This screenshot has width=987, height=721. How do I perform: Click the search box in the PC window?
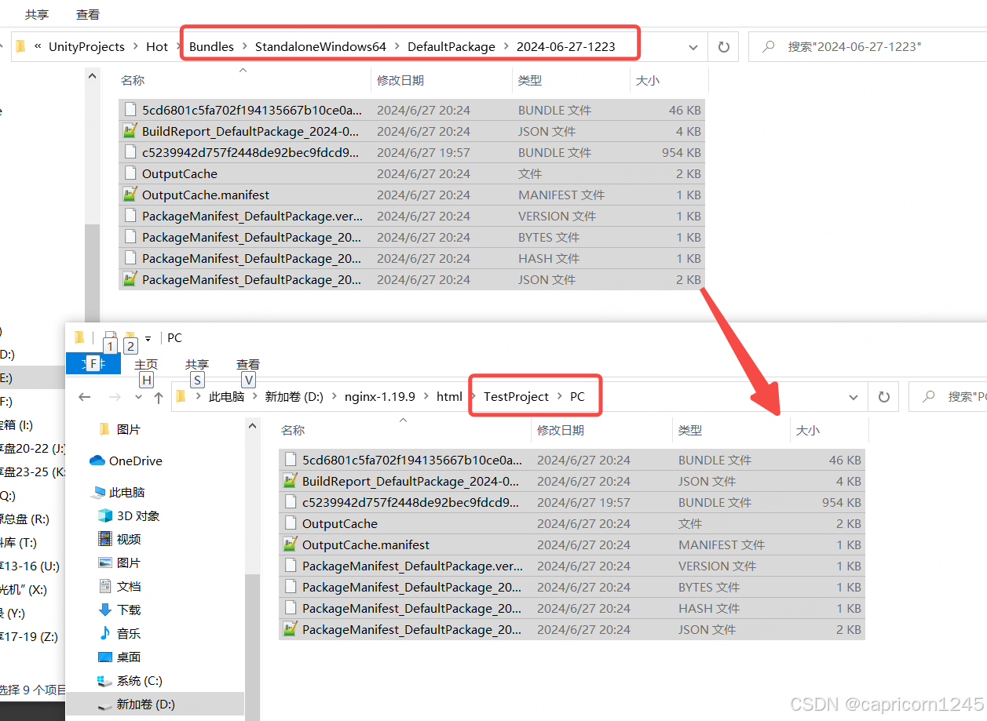[x=948, y=397]
